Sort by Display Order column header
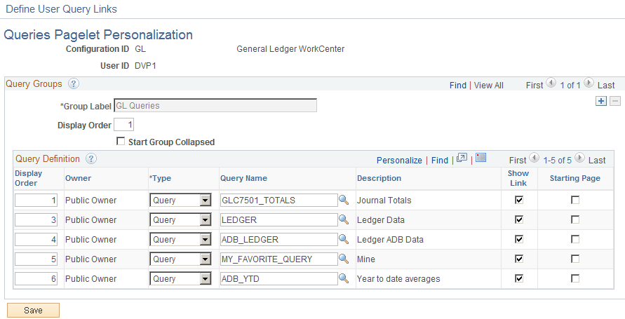 tap(28, 178)
